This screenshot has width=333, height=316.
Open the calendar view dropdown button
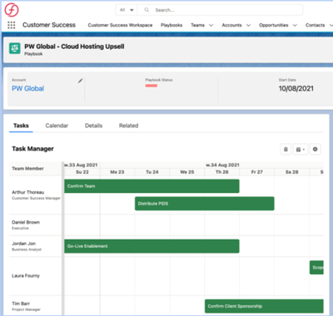[301, 150]
